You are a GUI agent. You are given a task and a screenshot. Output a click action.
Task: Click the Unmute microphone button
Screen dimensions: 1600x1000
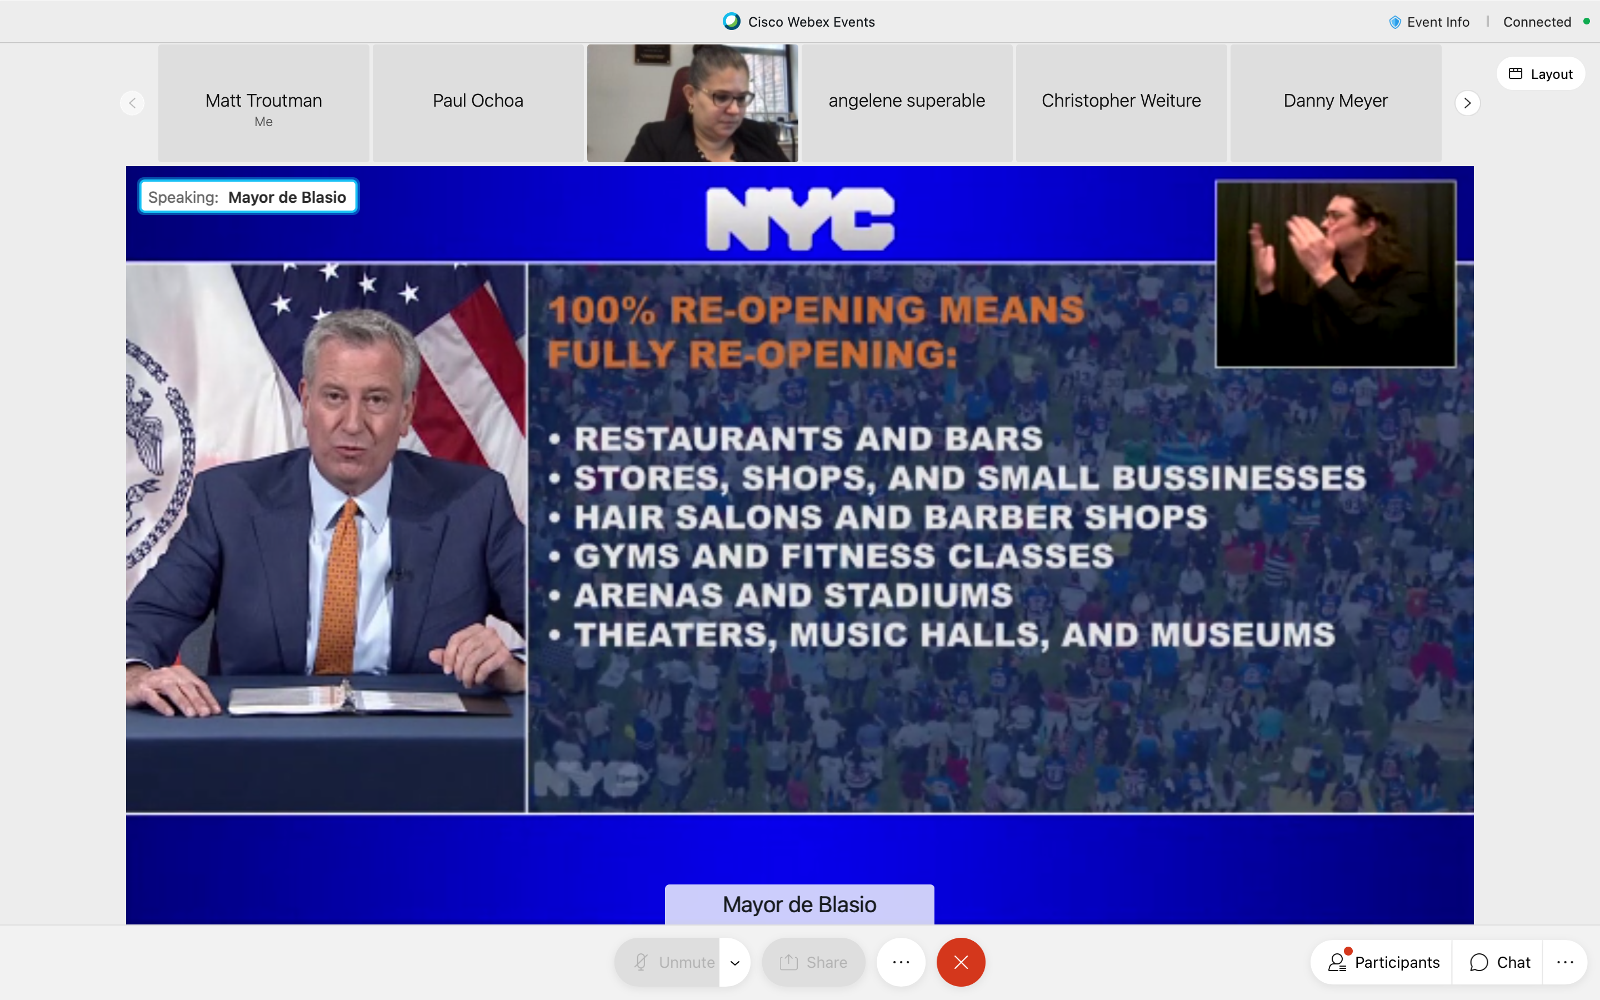(668, 962)
